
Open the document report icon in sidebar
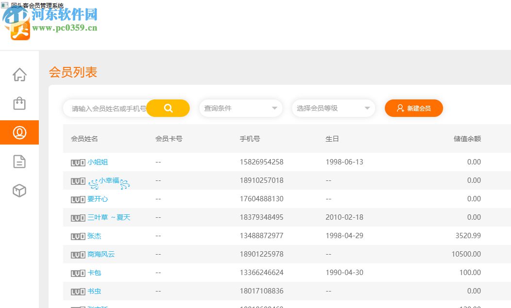pyautogui.click(x=19, y=162)
